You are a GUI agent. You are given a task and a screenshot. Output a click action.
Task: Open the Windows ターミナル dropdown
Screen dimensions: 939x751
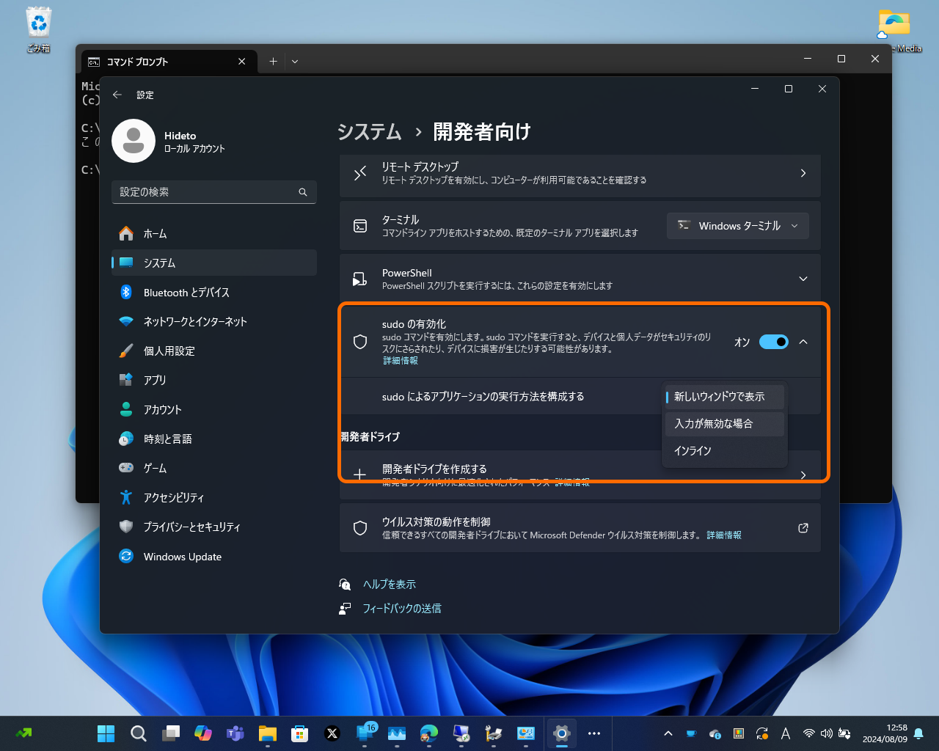coord(737,226)
